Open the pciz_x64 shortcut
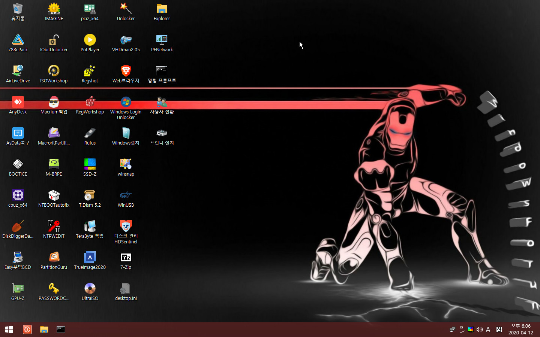The width and height of the screenshot is (540, 337). [90, 12]
